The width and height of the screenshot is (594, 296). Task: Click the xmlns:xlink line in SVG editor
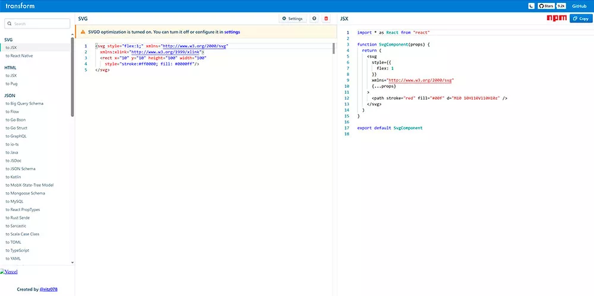pos(152,52)
